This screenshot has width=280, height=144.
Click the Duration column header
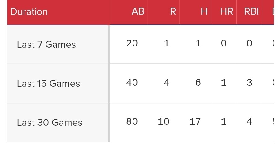click(x=29, y=12)
